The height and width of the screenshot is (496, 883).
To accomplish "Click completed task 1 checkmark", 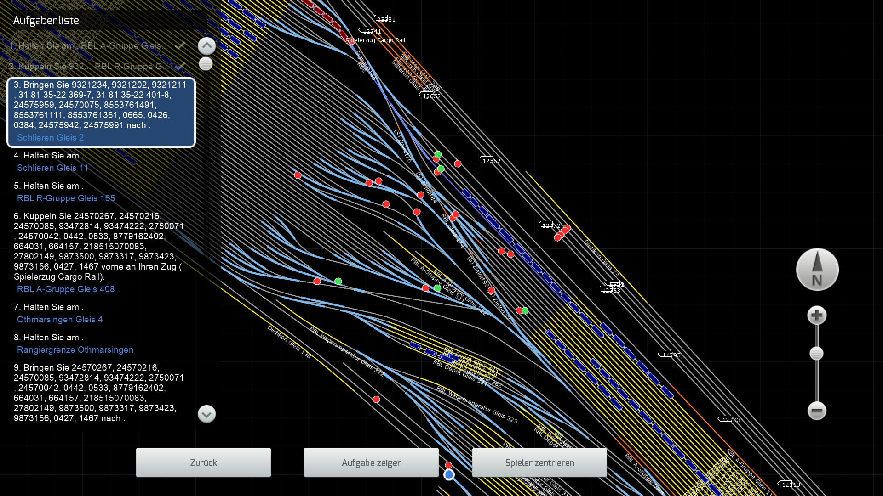I will pyautogui.click(x=180, y=45).
